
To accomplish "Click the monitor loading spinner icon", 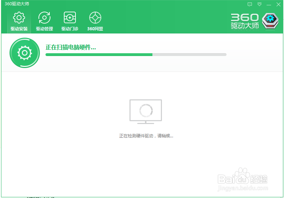I will pyautogui.click(x=146, y=112).
